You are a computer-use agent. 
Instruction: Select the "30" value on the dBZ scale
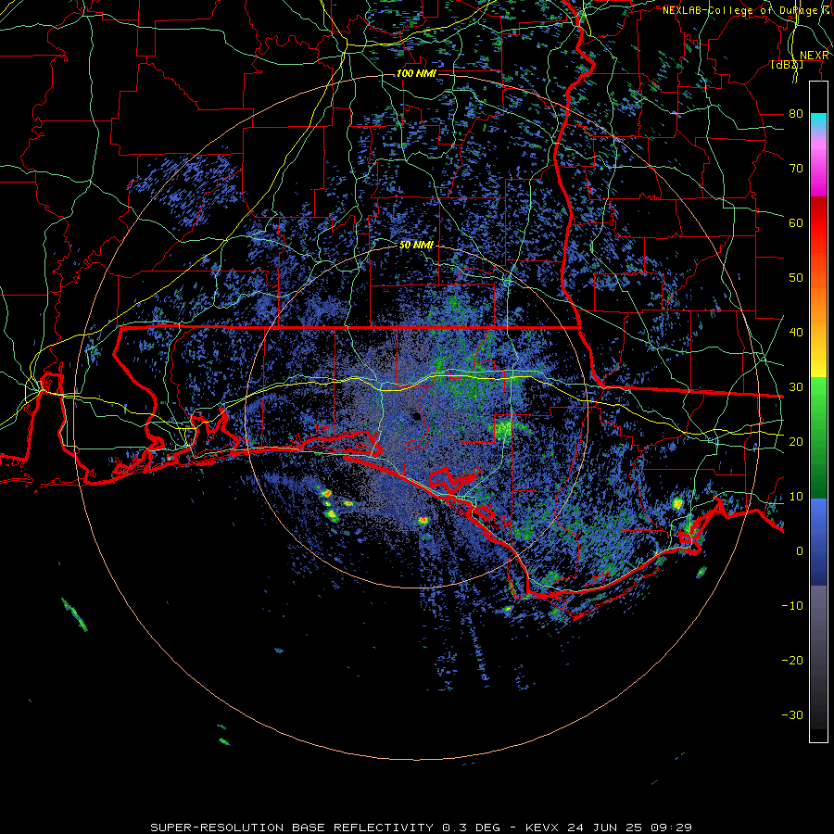point(796,387)
